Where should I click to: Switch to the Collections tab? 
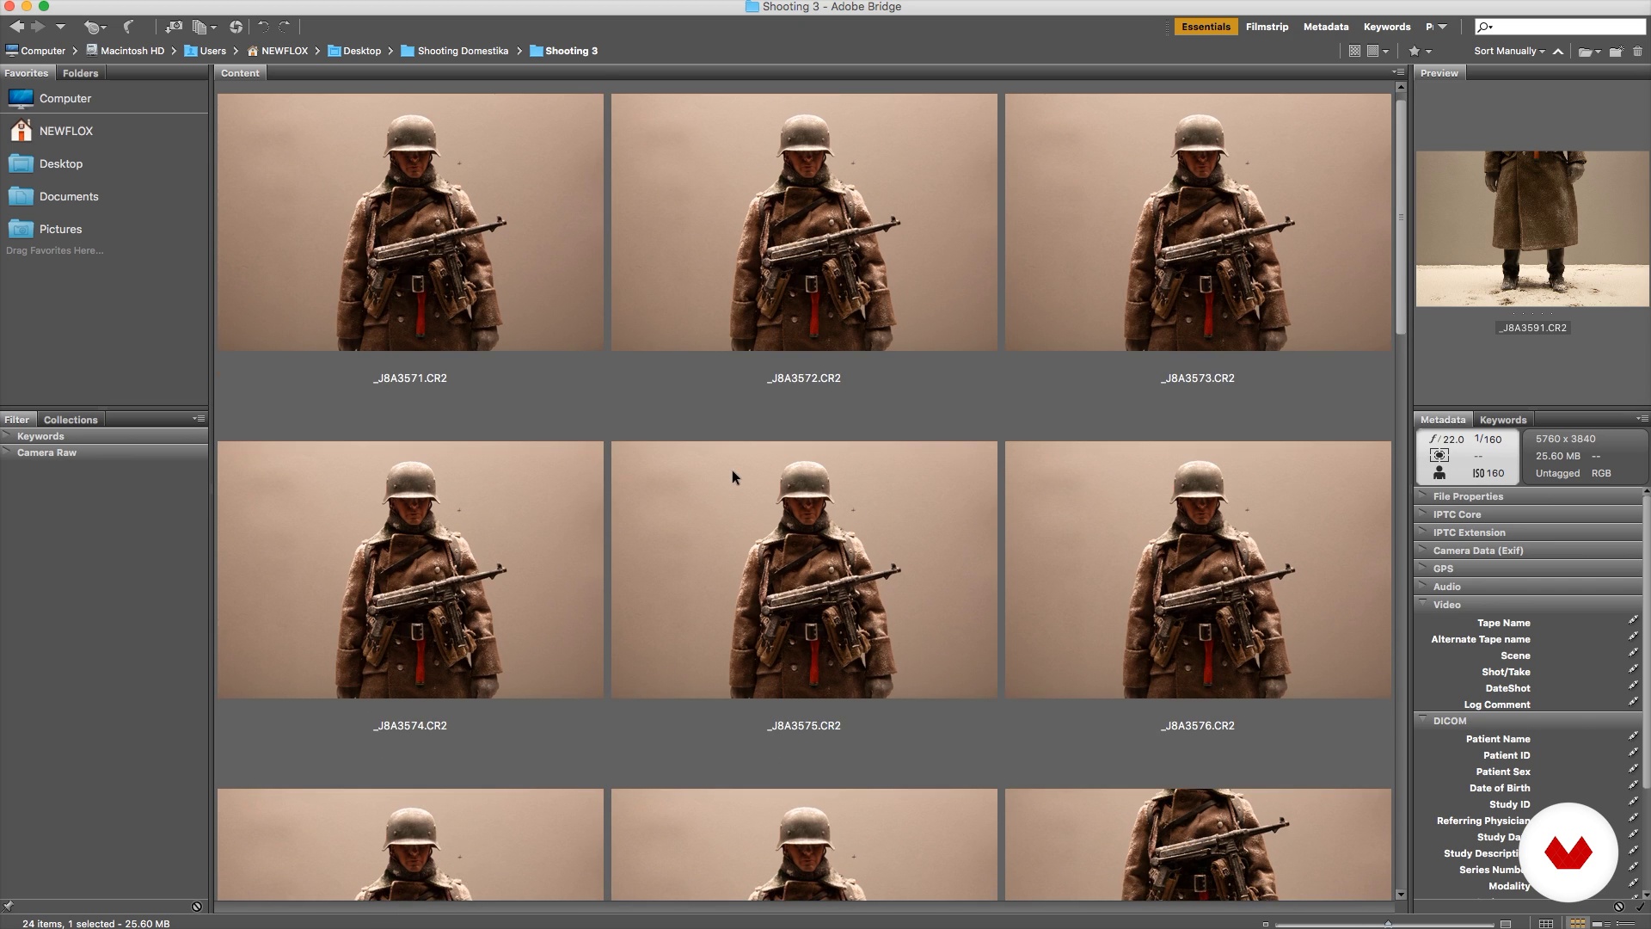coord(71,420)
